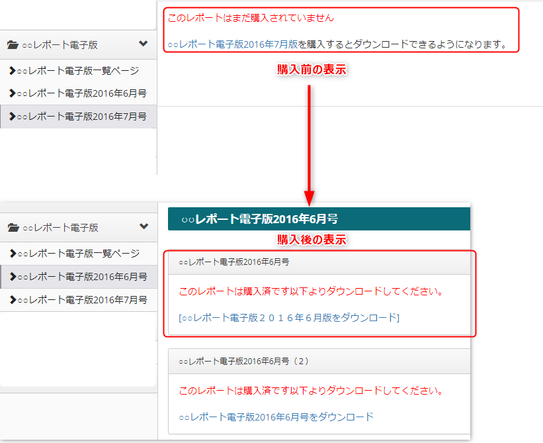
Task: Click arrow icon beside lower 2016年6月号 entry
Action: [13, 277]
